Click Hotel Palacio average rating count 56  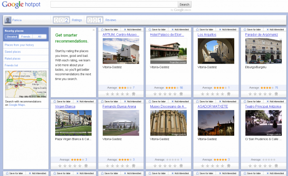point(181,88)
